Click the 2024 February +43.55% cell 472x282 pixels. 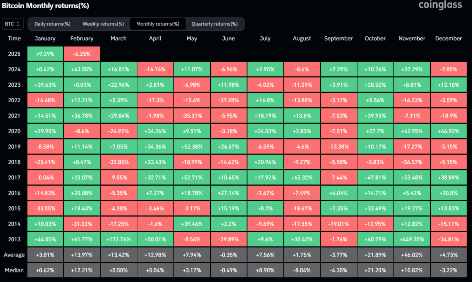(x=82, y=69)
